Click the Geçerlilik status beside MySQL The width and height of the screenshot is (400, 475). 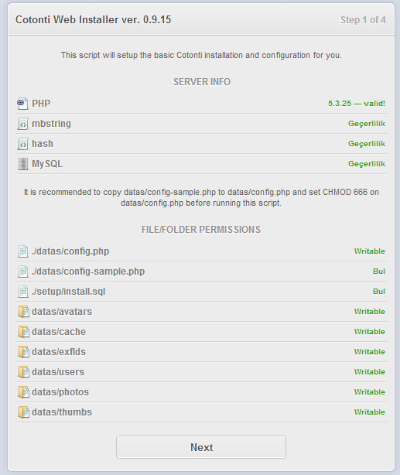coord(367,164)
